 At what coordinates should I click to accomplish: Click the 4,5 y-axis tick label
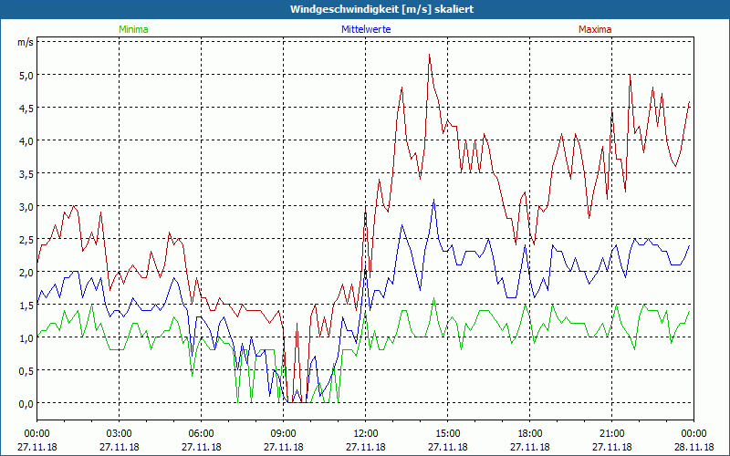point(26,108)
